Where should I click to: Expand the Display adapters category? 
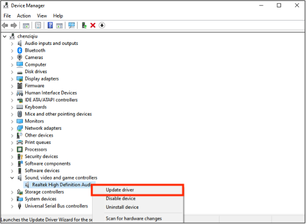click(12, 79)
